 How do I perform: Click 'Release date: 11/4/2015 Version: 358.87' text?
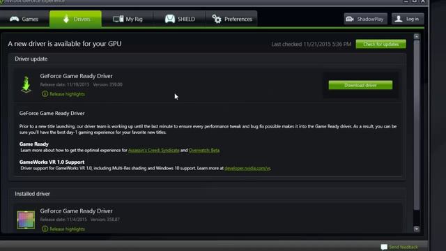pyautogui.click(x=80, y=220)
